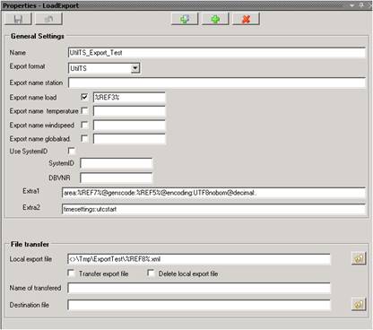The width and height of the screenshot is (373, 330).
Task: Click the Extra2 timesettings field
Action: [213, 209]
